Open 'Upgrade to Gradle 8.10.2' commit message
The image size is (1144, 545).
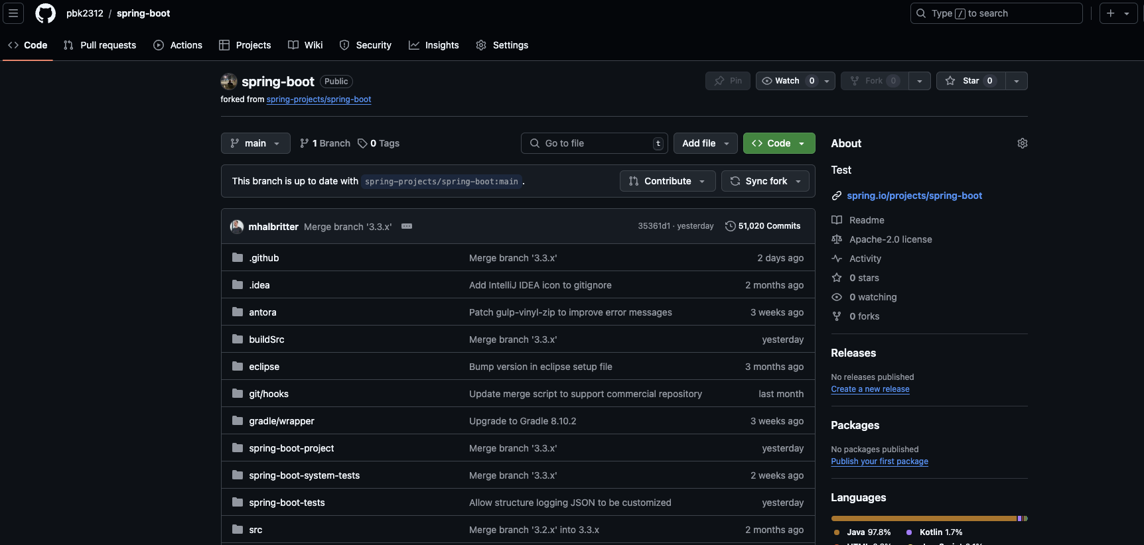tap(523, 421)
